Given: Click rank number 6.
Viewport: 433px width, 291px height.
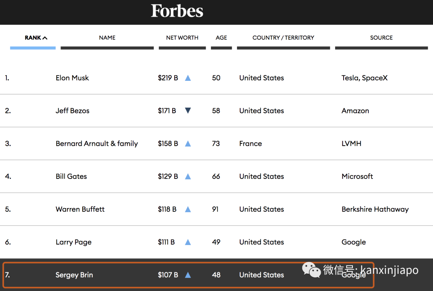Looking at the screenshot, I should point(8,242).
